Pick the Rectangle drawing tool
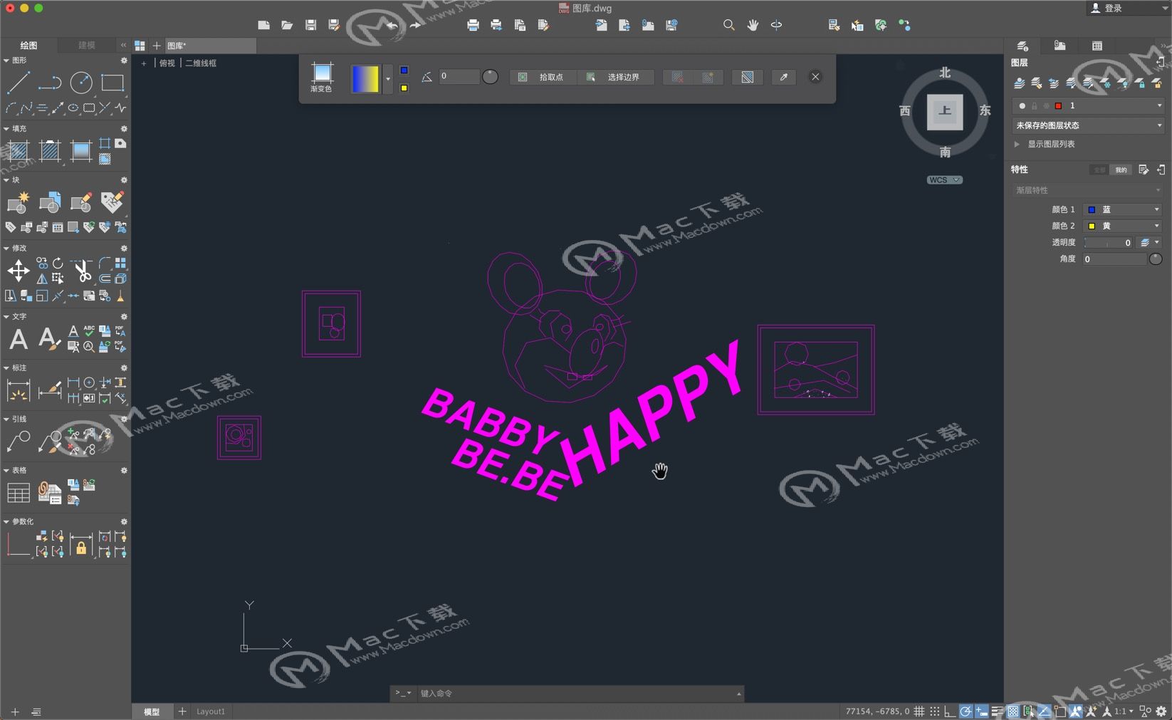Screen dimensions: 1172x720 (113, 83)
